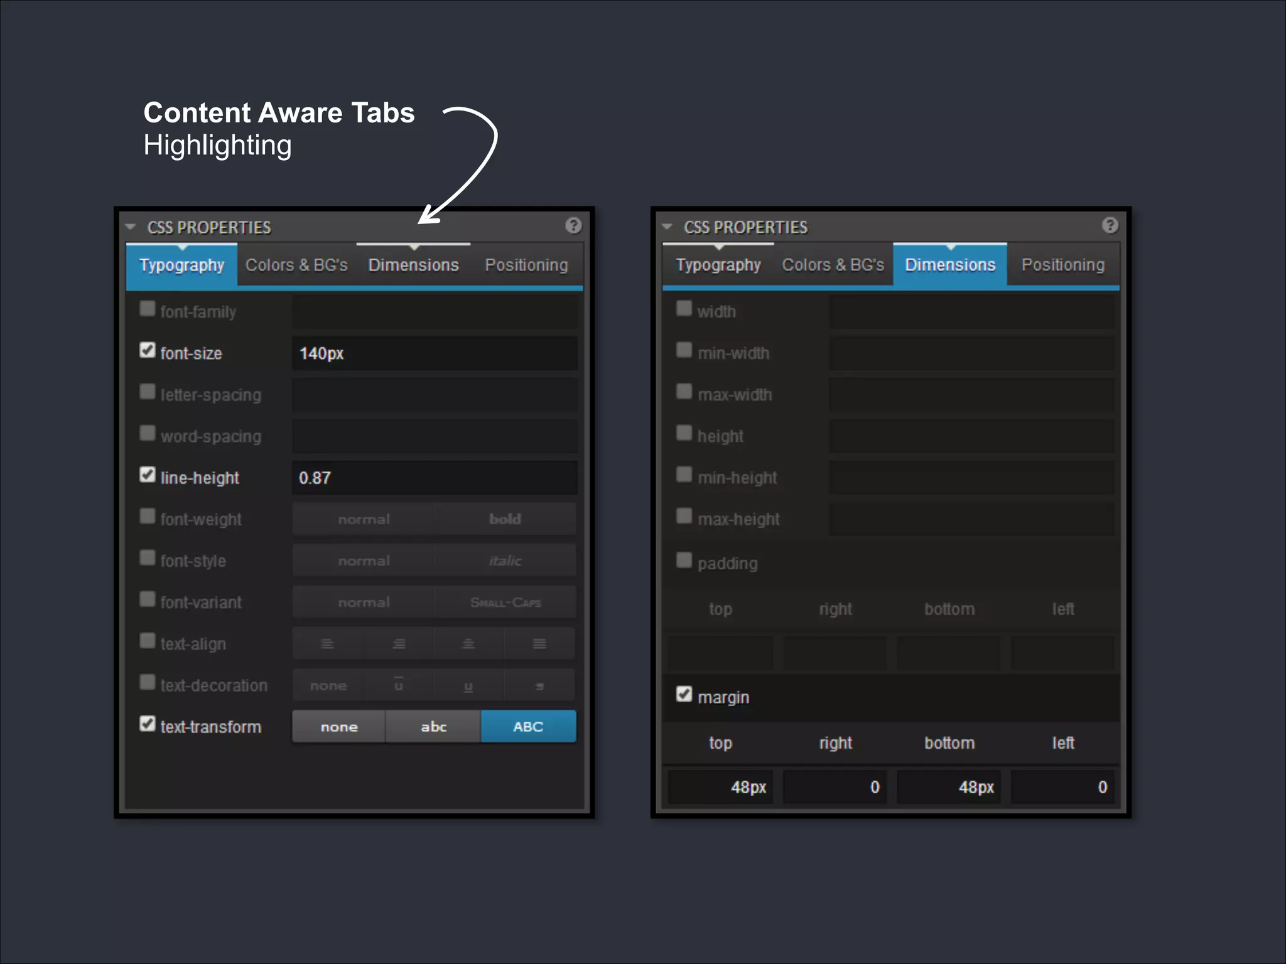Screen dimensions: 1286x964
Task: Set text-transform to lowercase abc
Action: pos(433,726)
